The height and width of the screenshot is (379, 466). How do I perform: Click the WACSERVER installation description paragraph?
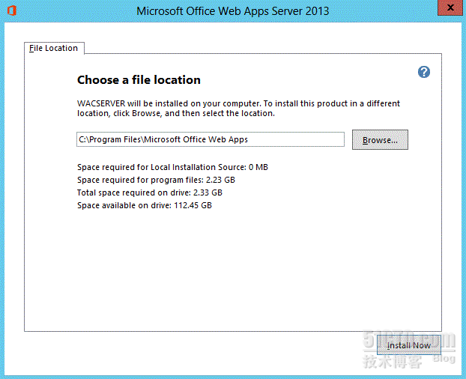238,109
